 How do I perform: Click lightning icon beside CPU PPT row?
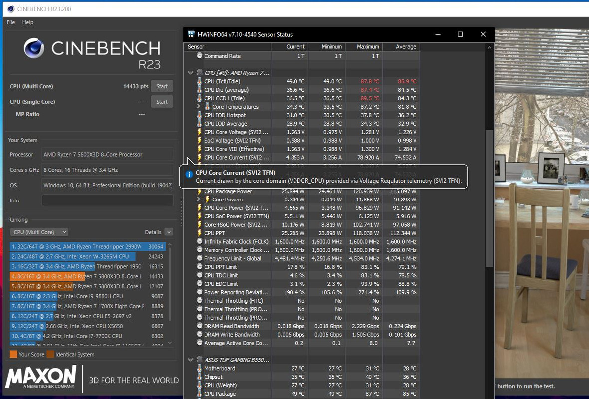pyautogui.click(x=200, y=233)
